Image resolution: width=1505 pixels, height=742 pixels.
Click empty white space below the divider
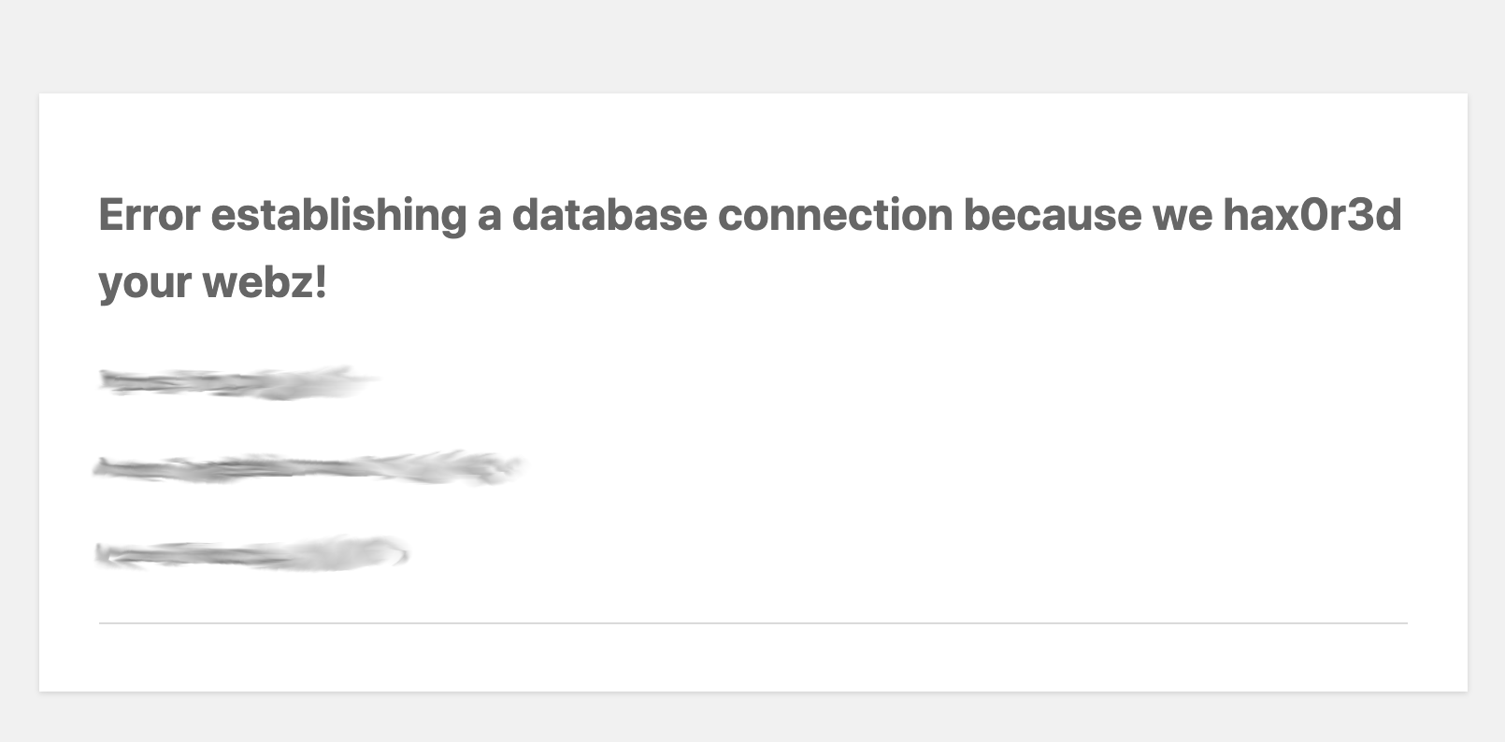[752, 658]
